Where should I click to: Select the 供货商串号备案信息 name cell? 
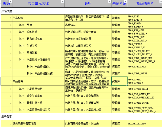(x=38, y=123)
